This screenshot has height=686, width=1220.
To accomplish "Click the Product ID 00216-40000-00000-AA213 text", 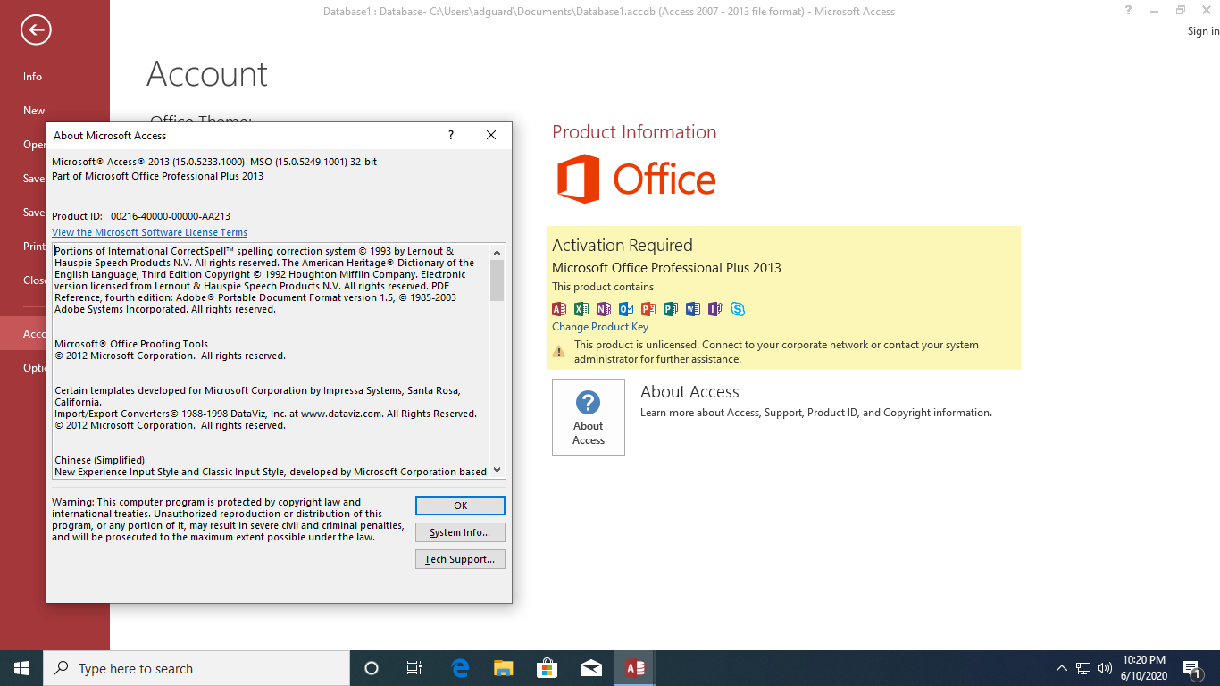I will 171,216.
